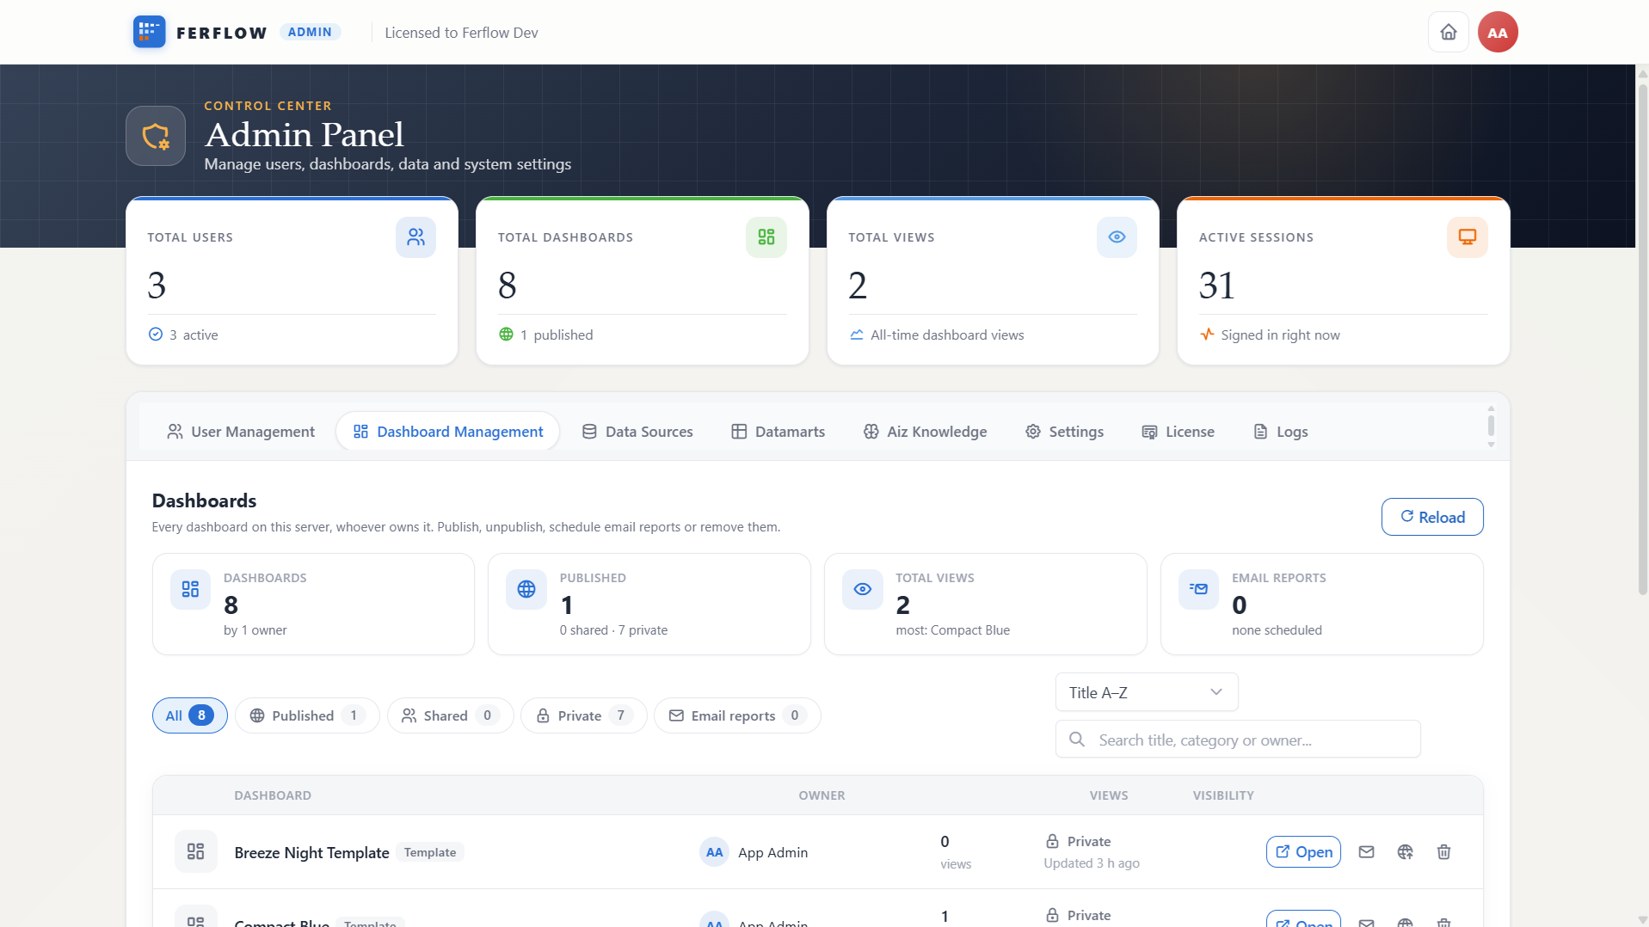Filter dashboards by Published
The image size is (1649, 927).
pos(307,715)
